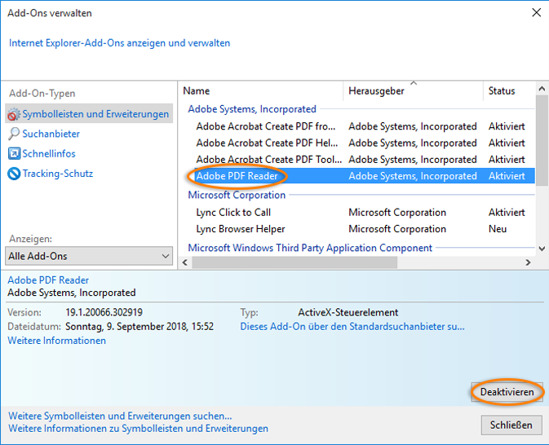Viewport: 549px width, 445px height.
Task: Click the Schließen button
Action: tap(511, 425)
